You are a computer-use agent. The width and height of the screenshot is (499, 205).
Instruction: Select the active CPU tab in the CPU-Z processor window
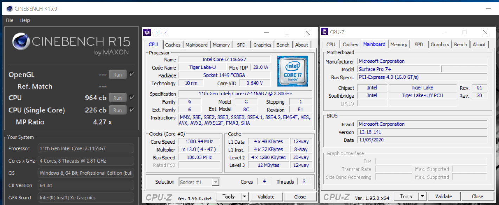point(153,44)
